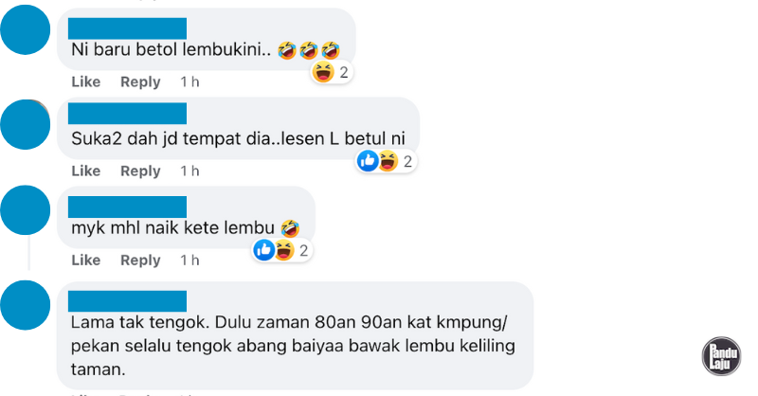Open haha reaction on lembukini comment
This screenshot has height=396, width=758.
323,72
